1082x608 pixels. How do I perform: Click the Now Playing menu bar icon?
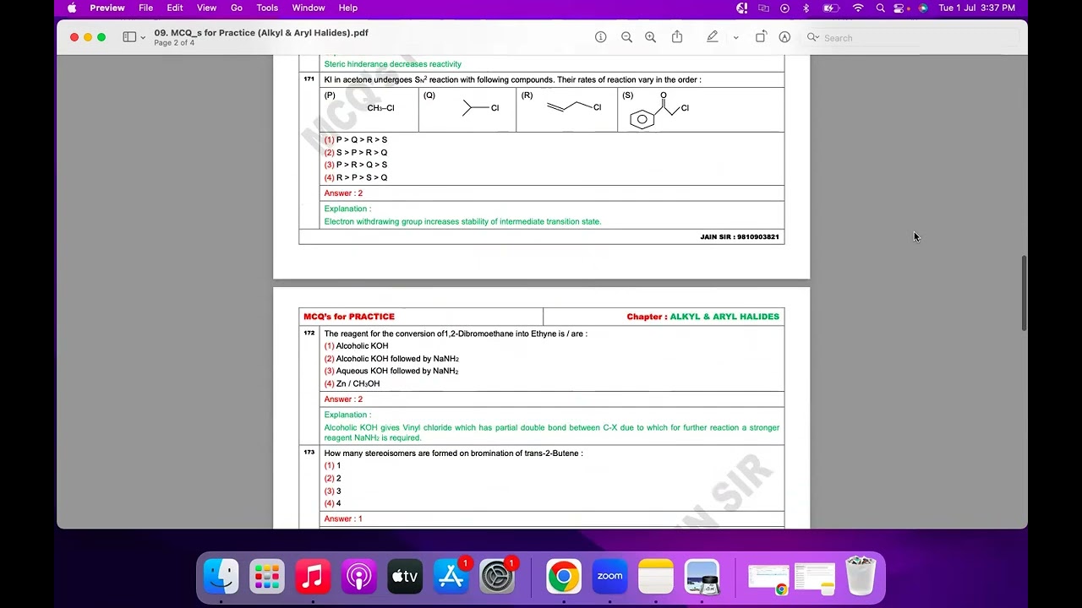click(785, 8)
